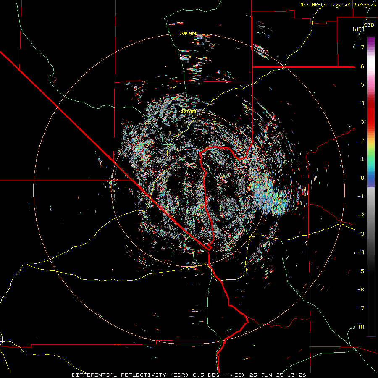Screen dimensions: 378x378
Task: Click the -5 value on color scale
Action: 361,271
